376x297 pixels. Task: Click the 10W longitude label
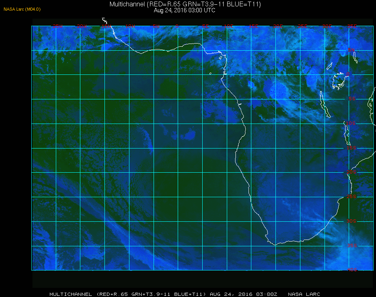coord(130,26)
